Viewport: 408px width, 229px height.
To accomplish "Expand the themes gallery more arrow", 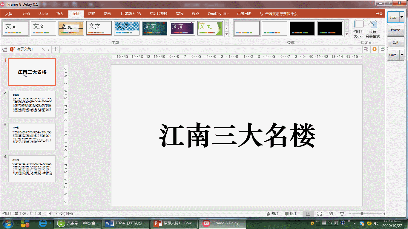I will (227, 34).
